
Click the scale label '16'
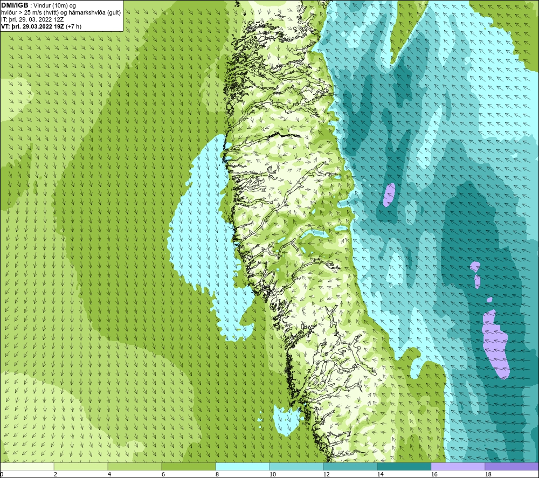(x=434, y=474)
